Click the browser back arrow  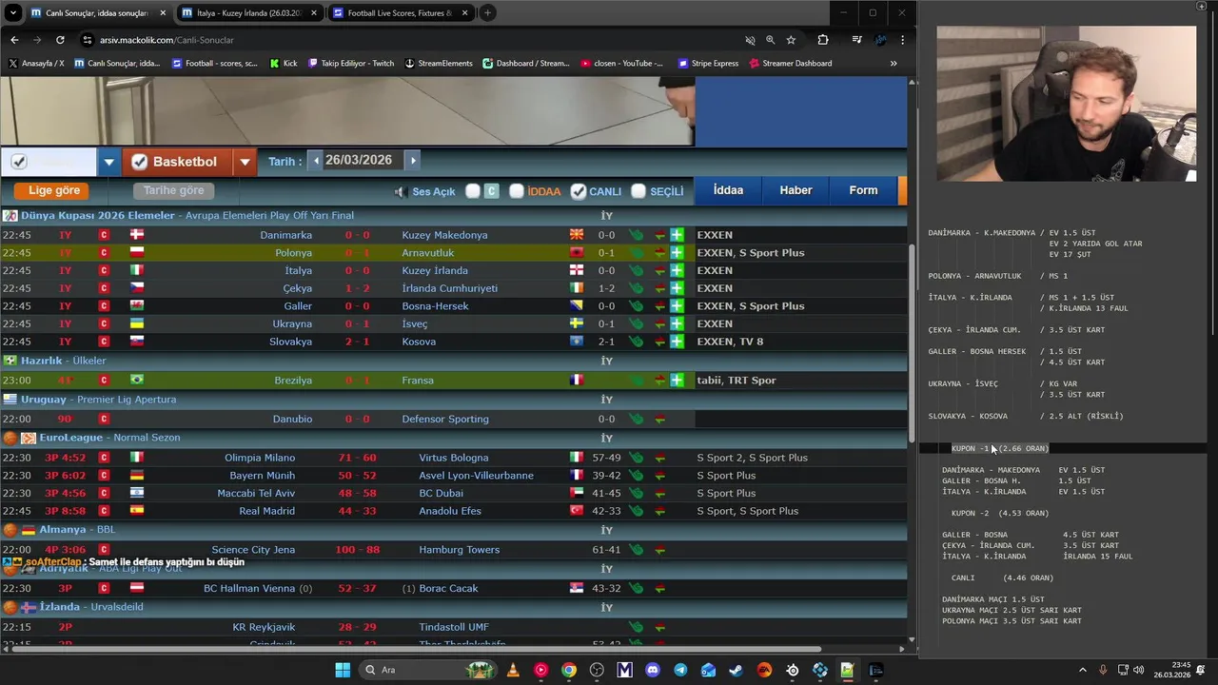coord(14,40)
